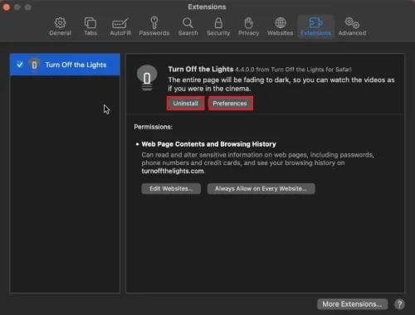Open the Security padlock preferences pane
The width and height of the screenshot is (415, 315).
coord(218,27)
